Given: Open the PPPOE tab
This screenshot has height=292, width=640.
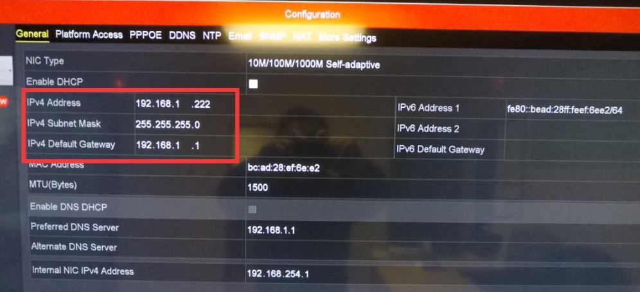Looking at the screenshot, I should point(146,35).
